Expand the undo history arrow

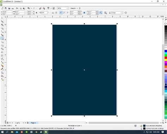coord(31,8)
